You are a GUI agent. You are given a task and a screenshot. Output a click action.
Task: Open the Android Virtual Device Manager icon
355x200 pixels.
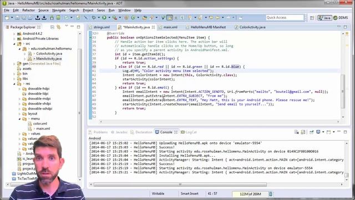pos(58,18)
